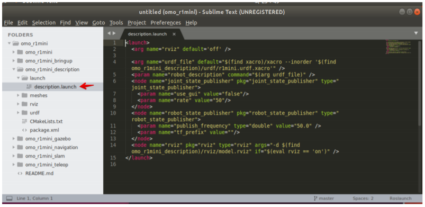Click the minimap code preview
The image size is (425, 207).
click(399, 47)
